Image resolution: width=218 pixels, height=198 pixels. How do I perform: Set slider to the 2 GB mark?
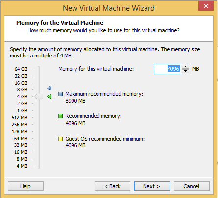[x=39, y=104]
